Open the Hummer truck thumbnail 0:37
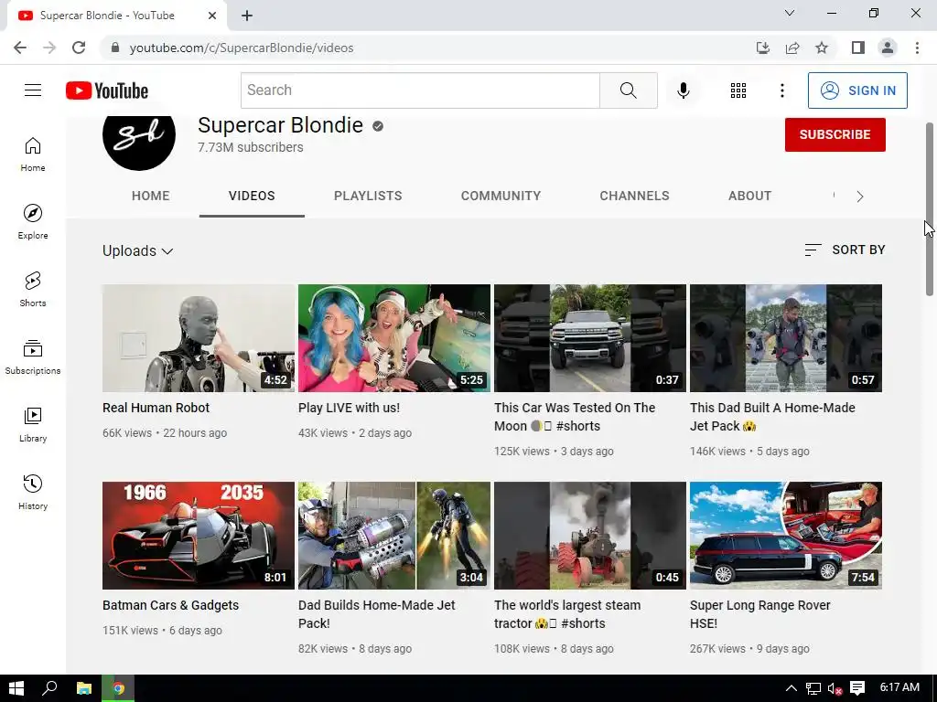 (x=590, y=338)
